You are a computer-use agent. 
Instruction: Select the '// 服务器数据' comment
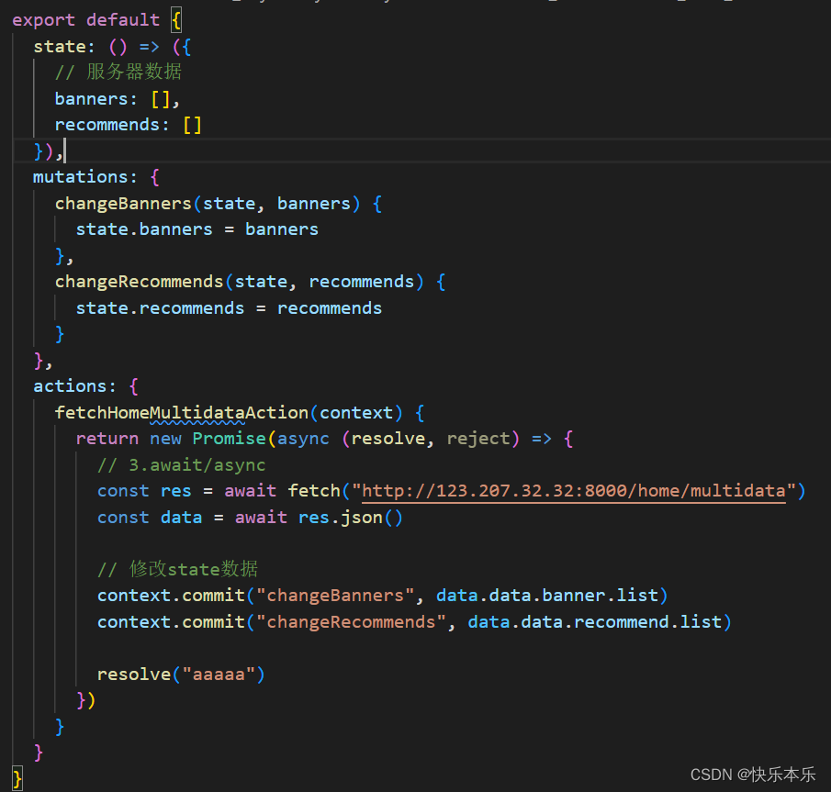click(x=118, y=72)
